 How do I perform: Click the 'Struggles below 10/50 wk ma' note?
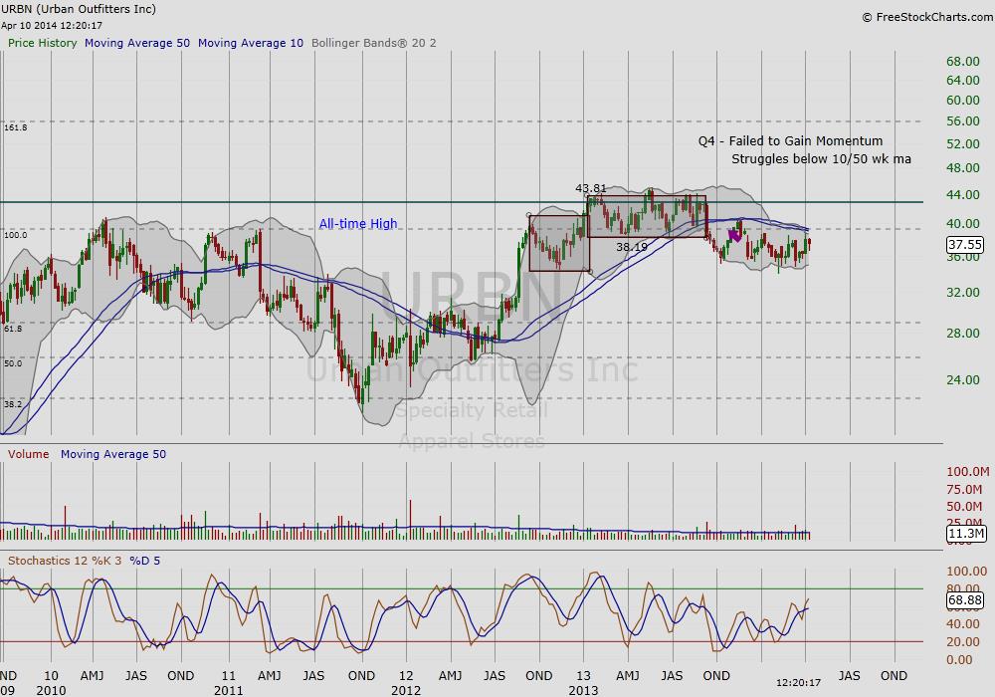[x=821, y=158]
